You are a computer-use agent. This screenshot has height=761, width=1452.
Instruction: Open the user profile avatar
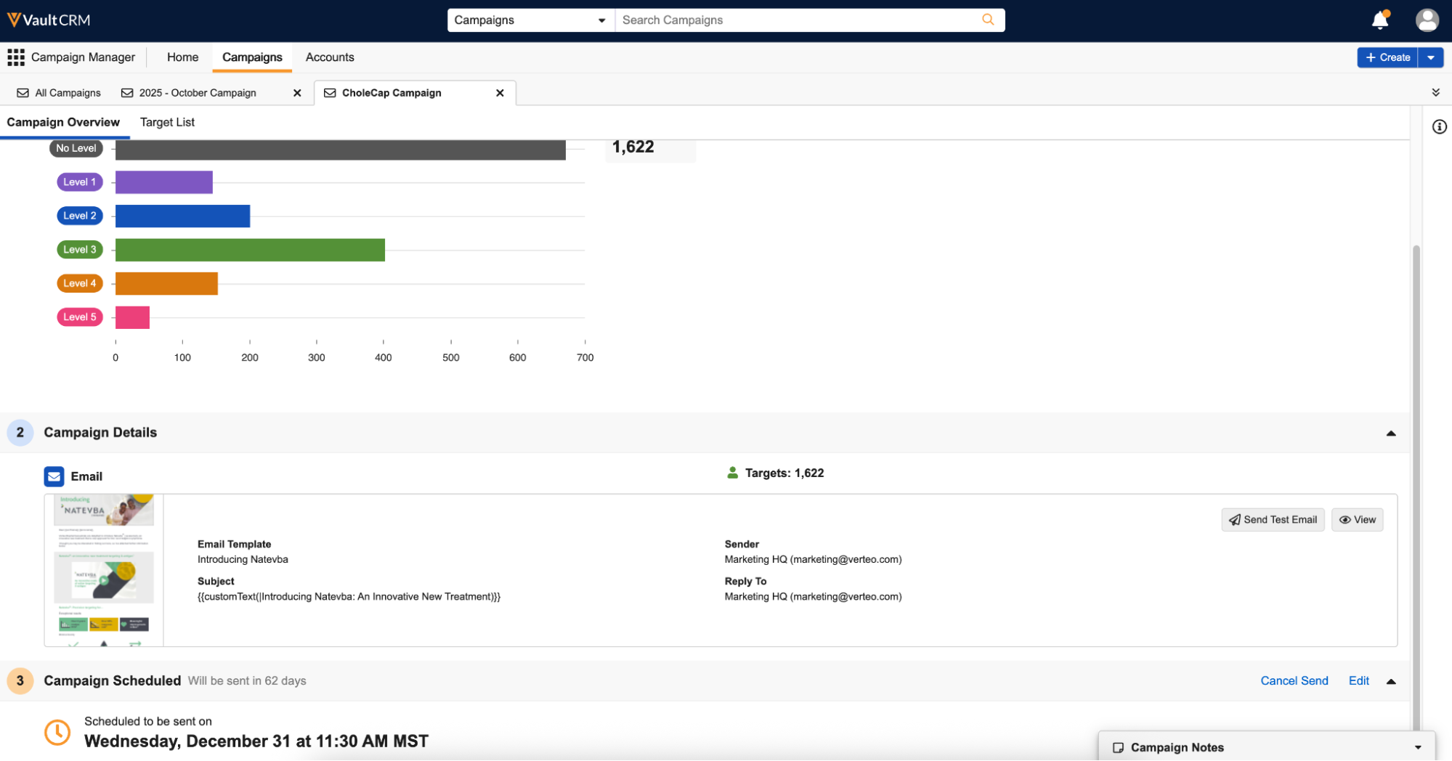pos(1427,20)
